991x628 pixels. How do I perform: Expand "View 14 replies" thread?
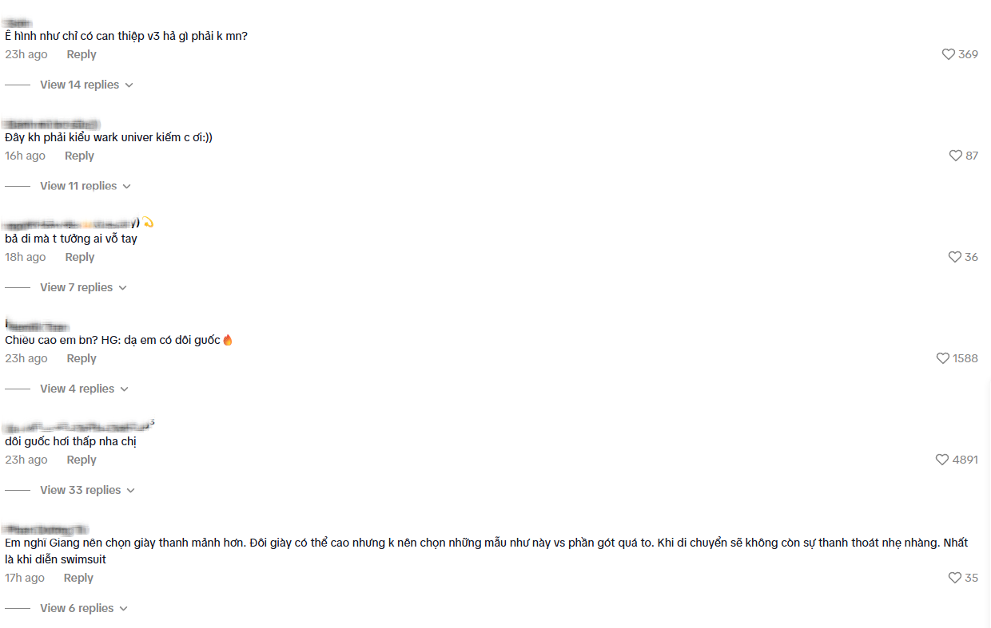click(86, 85)
